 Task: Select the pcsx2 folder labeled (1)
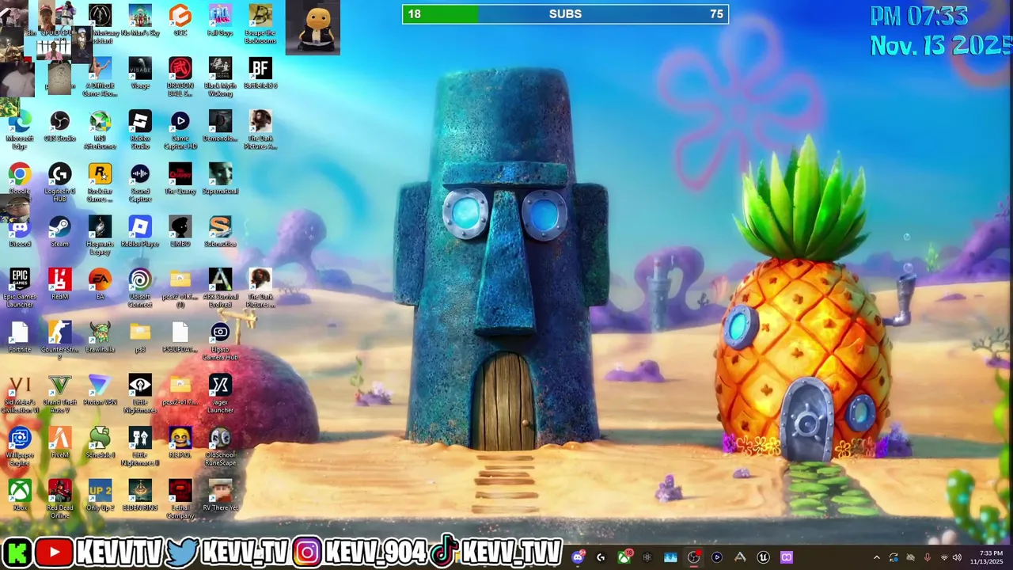click(180, 289)
